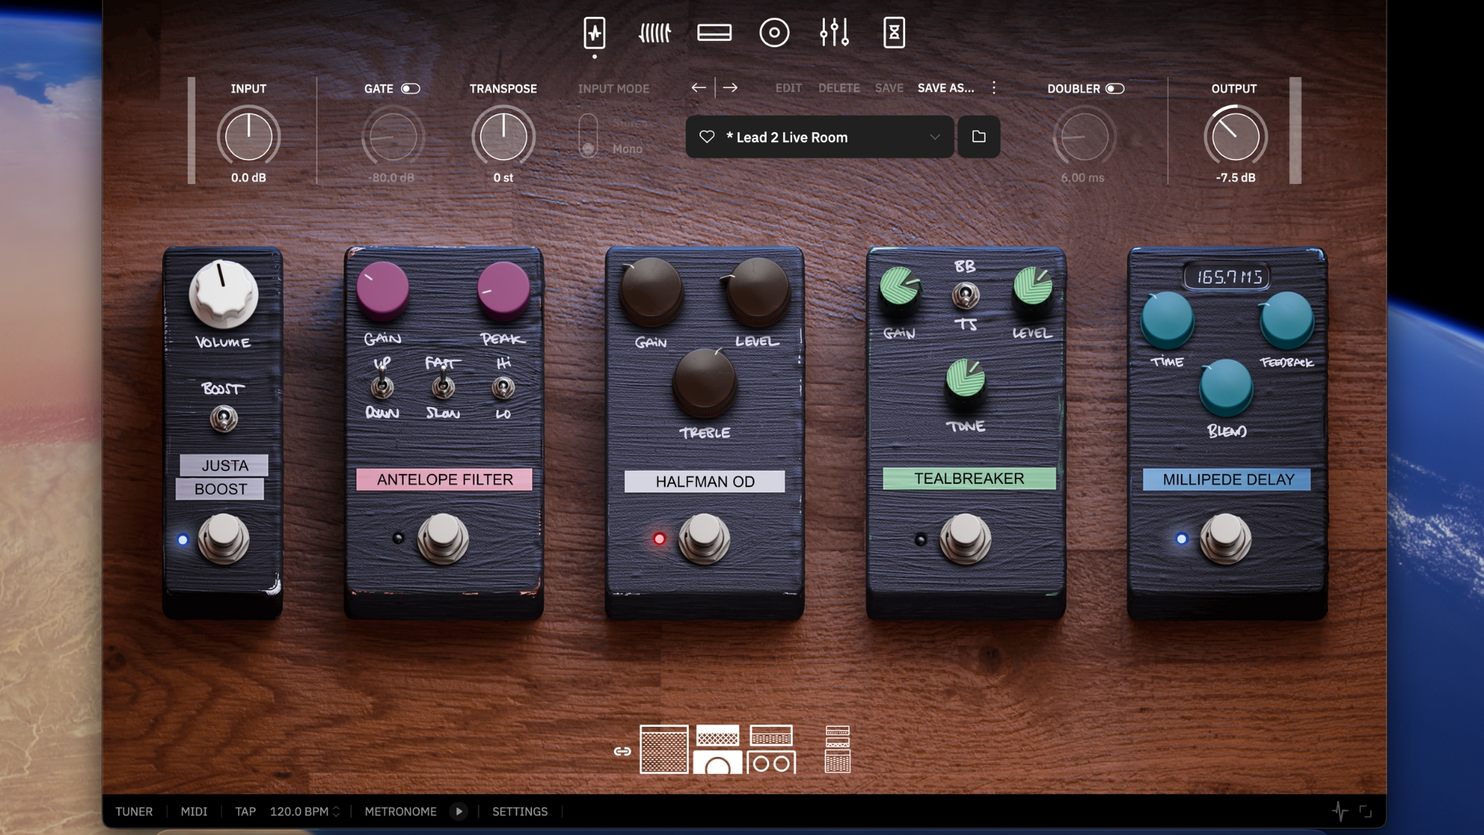Disable the DOUBLER toggle

point(1115,88)
